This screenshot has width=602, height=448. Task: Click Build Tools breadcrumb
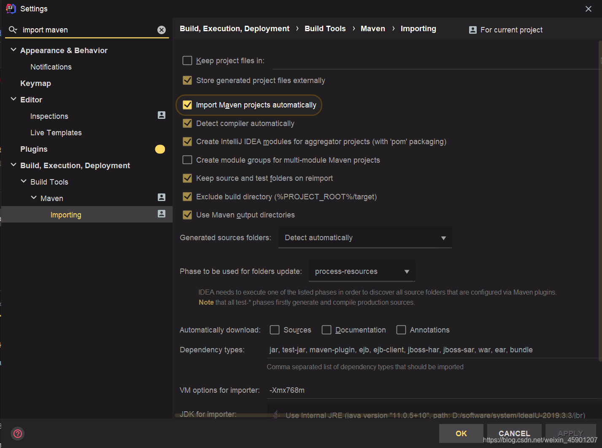click(x=325, y=29)
